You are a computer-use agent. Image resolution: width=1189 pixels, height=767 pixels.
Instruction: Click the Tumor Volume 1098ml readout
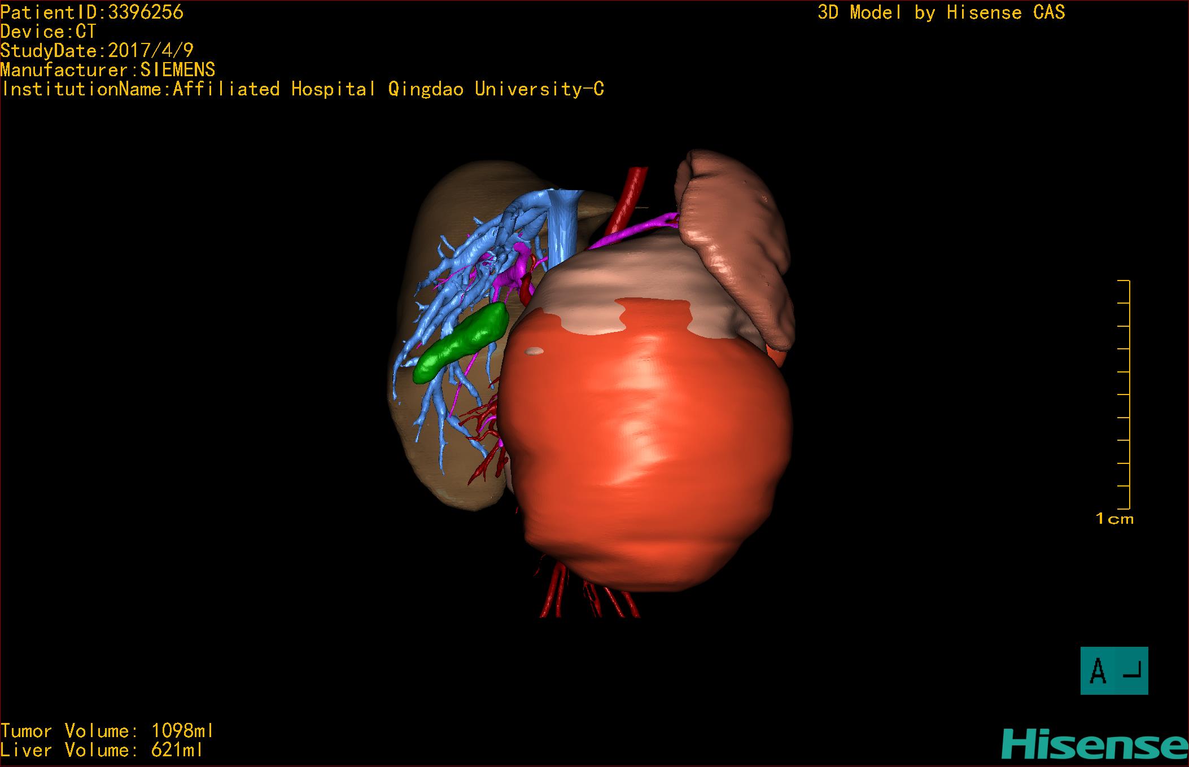(107, 731)
